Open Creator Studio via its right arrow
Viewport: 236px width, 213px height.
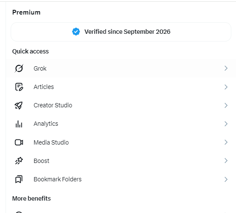(x=226, y=105)
